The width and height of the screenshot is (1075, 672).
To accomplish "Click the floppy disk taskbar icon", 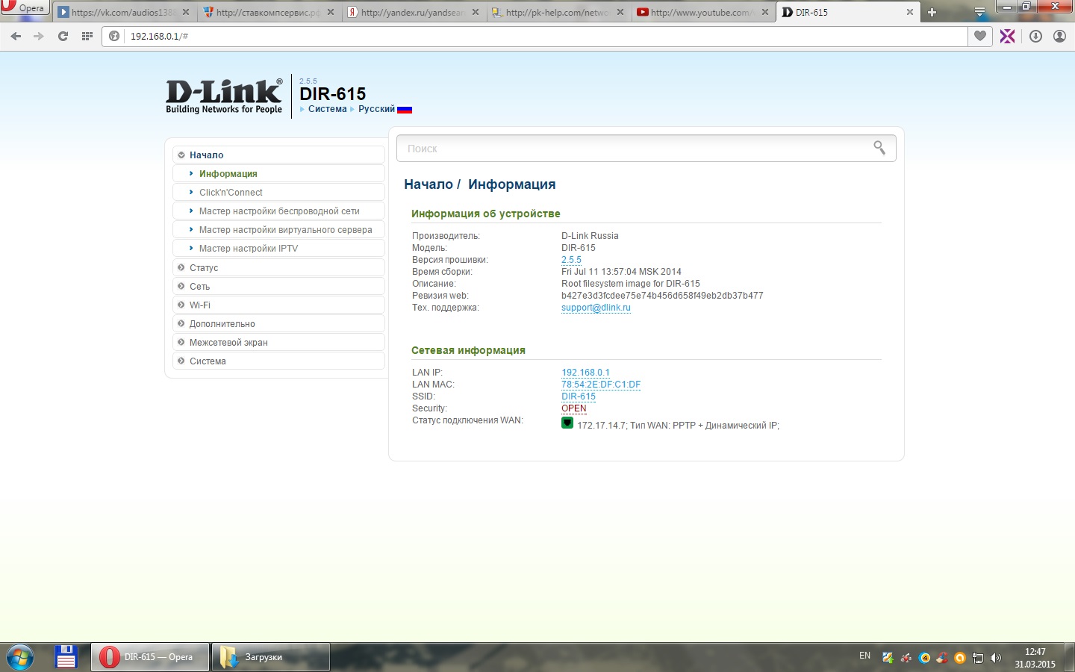I will pos(66,656).
